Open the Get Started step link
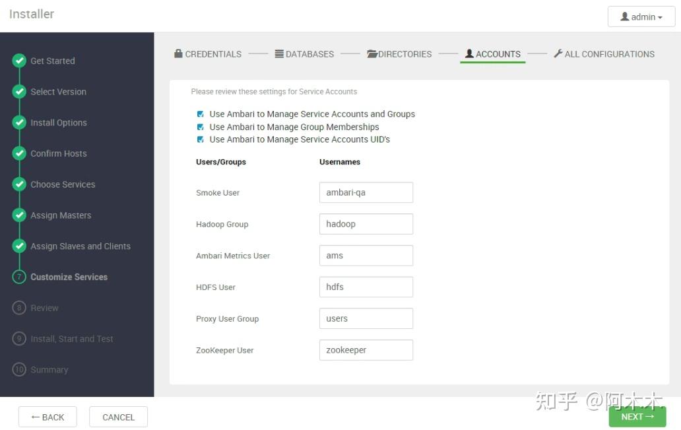This screenshot has width=681, height=430. pos(53,61)
